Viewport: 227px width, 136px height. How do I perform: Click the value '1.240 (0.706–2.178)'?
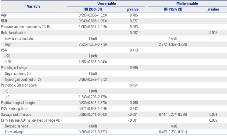pos(93,97)
